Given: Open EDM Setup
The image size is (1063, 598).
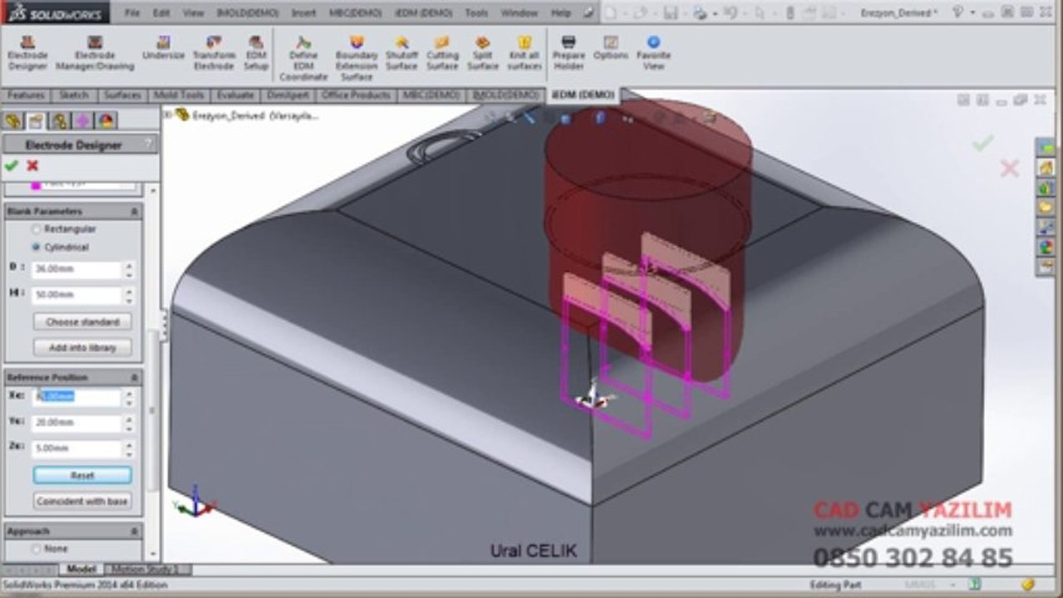Looking at the screenshot, I should [x=256, y=53].
